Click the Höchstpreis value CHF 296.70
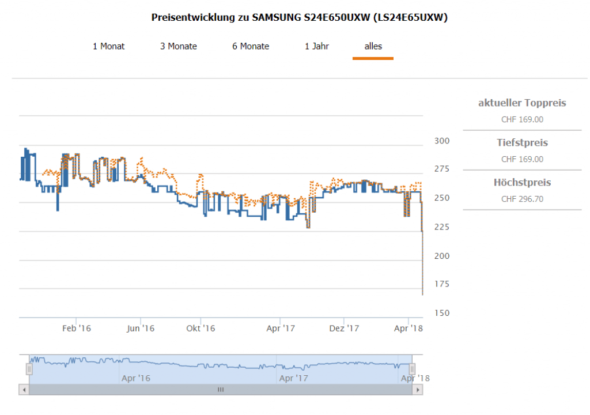This screenshot has height=415, width=590. [522, 199]
